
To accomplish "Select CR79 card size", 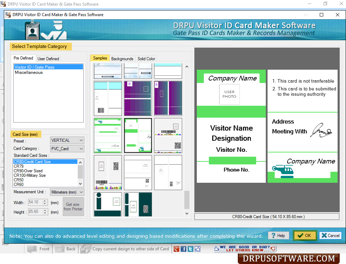I will pyautogui.click(x=45, y=166).
